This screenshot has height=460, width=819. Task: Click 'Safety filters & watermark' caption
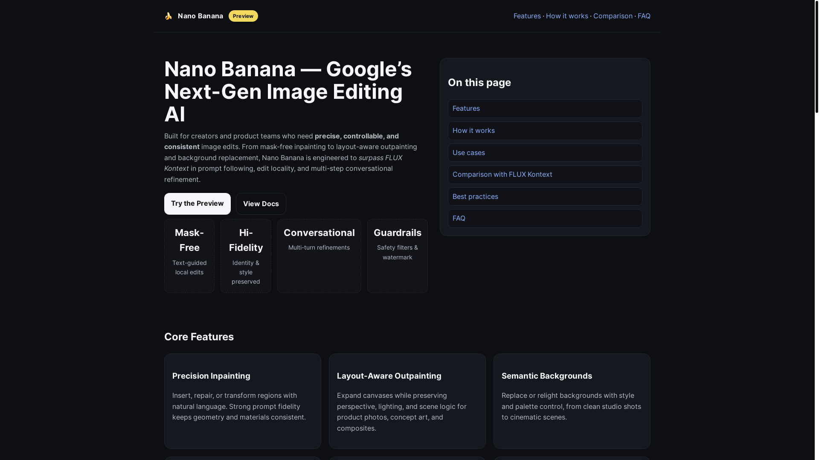[x=397, y=253]
